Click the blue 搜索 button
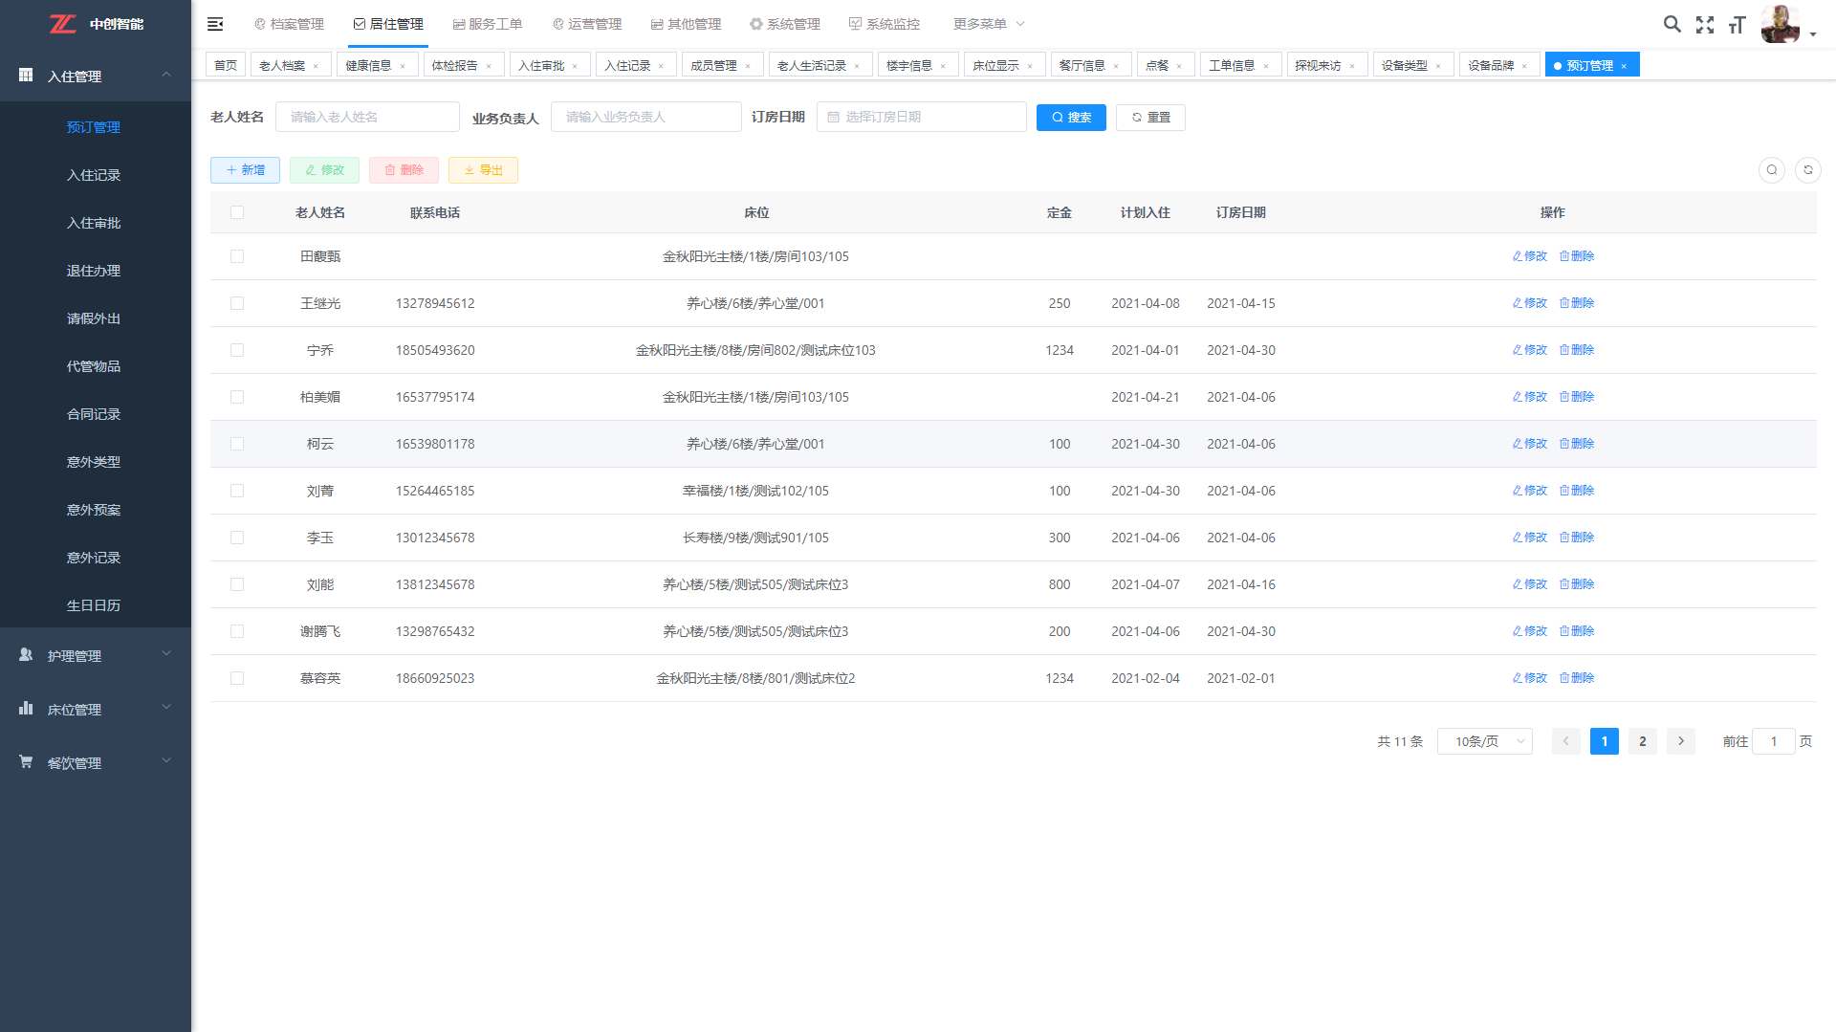Image resolution: width=1836 pixels, height=1032 pixels. tap(1071, 118)
